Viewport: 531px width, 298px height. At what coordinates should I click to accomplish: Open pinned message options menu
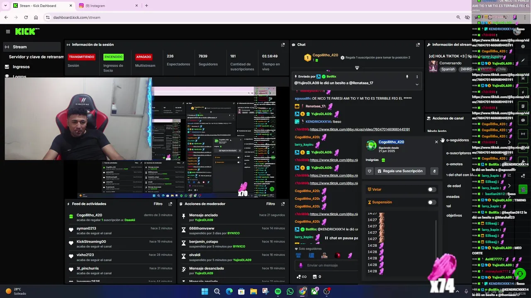417,77
